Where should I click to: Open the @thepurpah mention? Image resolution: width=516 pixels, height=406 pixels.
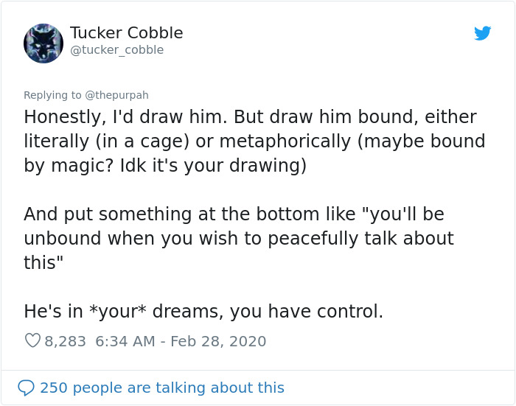(116, 95)
